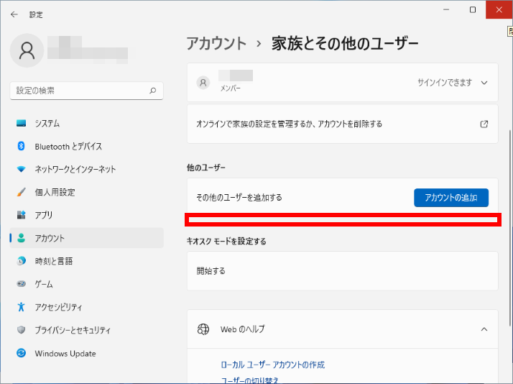The image size is (513, 384).
Task: Maximize the Settings window
Action: [x=473, y=10]
